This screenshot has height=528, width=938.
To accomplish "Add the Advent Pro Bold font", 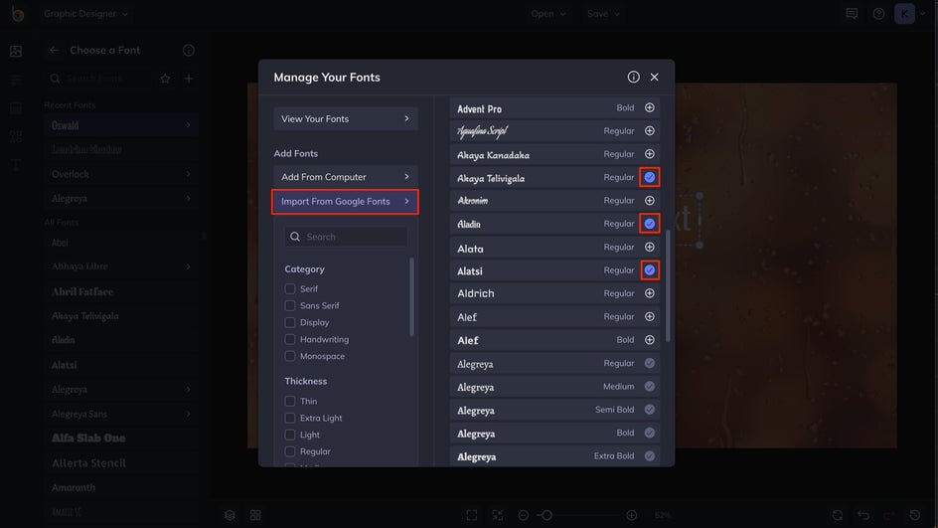I will (649, 107).
